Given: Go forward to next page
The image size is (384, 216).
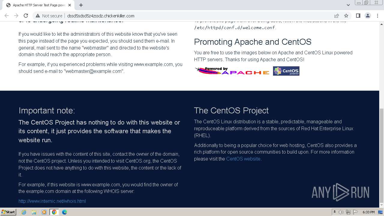Looking at the screenshot, I should [x=16, y=16].
